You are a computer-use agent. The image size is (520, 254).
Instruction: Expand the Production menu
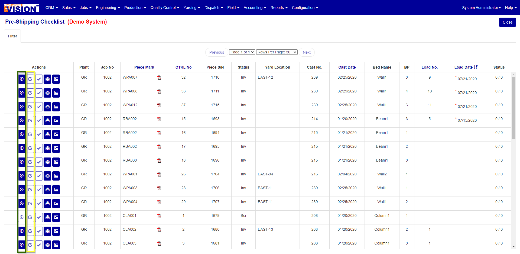pyautogui.click(x=135, y=8)
